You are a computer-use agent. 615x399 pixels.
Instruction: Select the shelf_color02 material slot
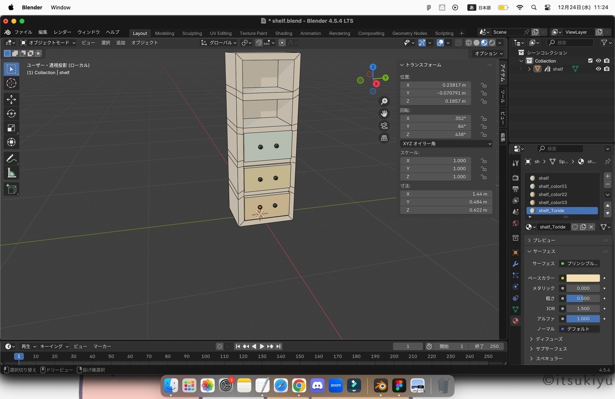562,195
